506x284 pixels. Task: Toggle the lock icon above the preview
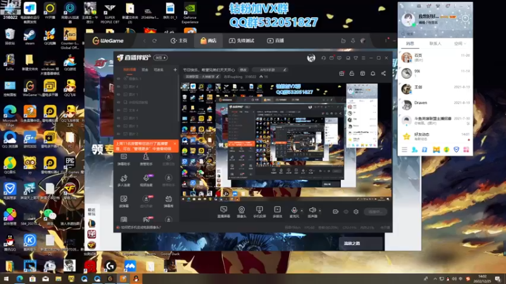[x=352, y=74]
